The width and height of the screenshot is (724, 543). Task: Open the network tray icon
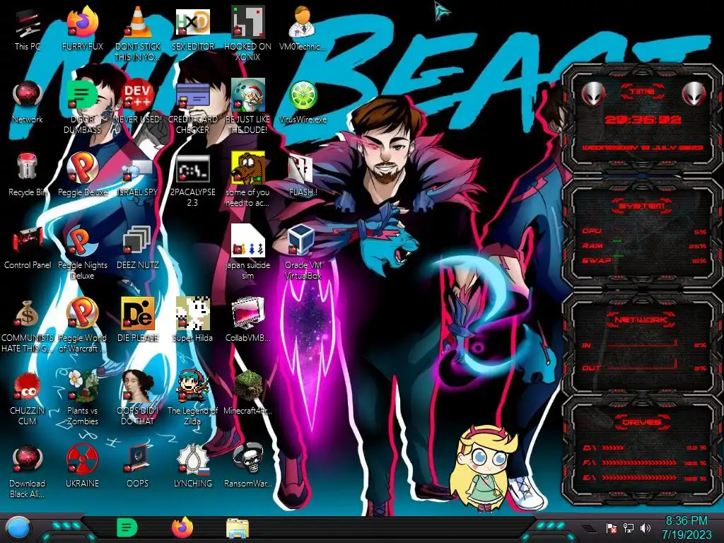point(628,528)
